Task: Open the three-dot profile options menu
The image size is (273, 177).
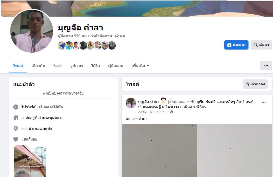Action: 266,66
